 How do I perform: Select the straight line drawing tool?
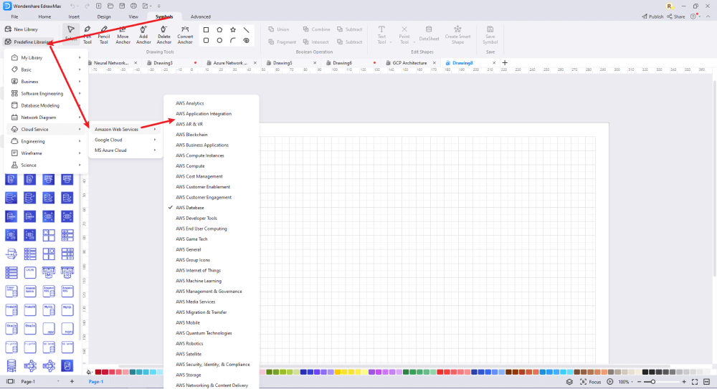[246, 29]
